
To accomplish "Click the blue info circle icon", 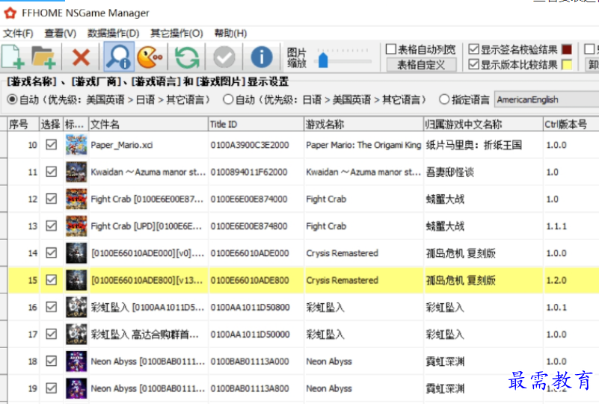I will 262,58.
